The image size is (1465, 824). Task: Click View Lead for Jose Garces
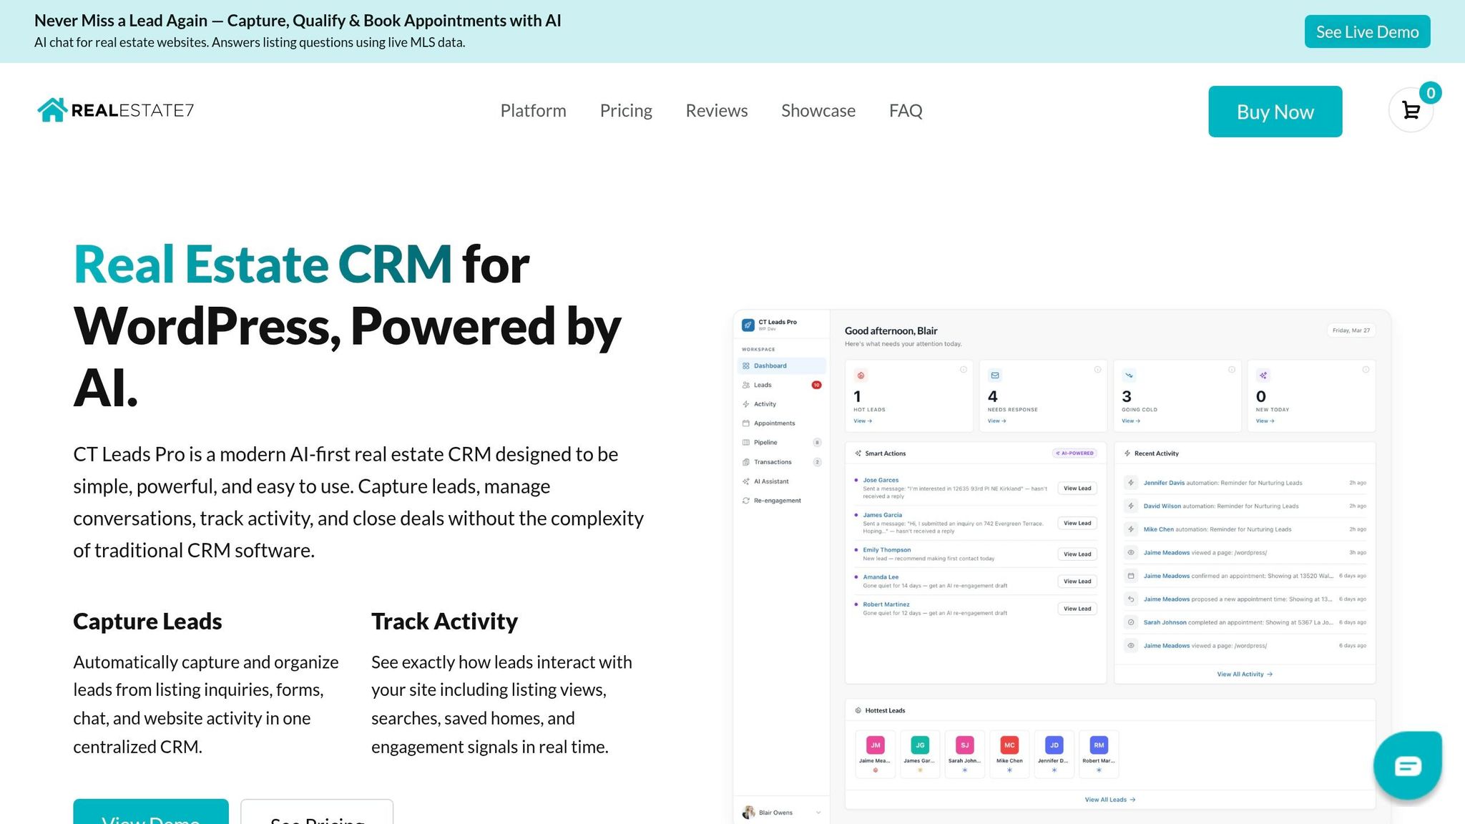[x=1077, y=489]
